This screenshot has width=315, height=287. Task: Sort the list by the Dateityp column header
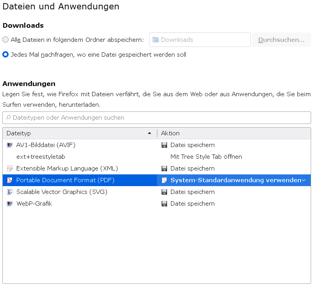point(78,133)
